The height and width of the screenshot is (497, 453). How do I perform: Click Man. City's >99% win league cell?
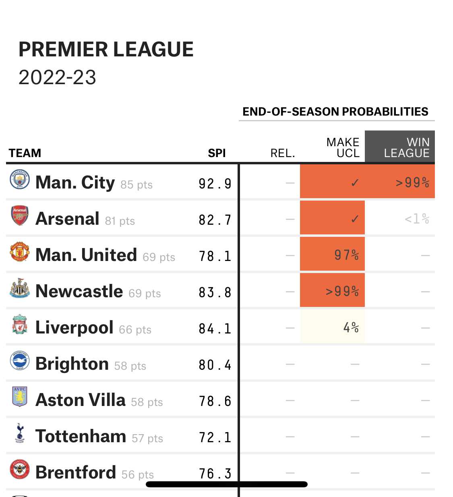click(x=400, y=182)
